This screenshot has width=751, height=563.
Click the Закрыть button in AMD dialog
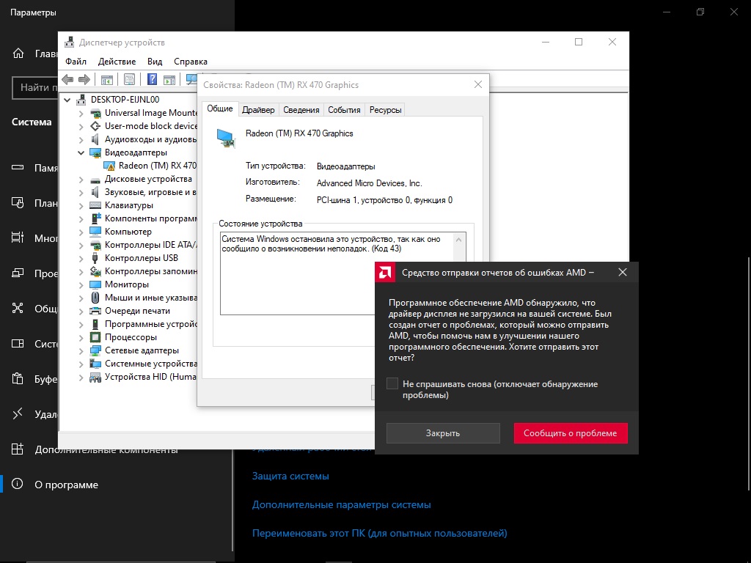pos(443,433)
